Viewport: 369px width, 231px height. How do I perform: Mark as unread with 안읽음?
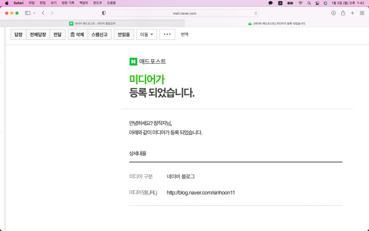(x=124, y=34)
